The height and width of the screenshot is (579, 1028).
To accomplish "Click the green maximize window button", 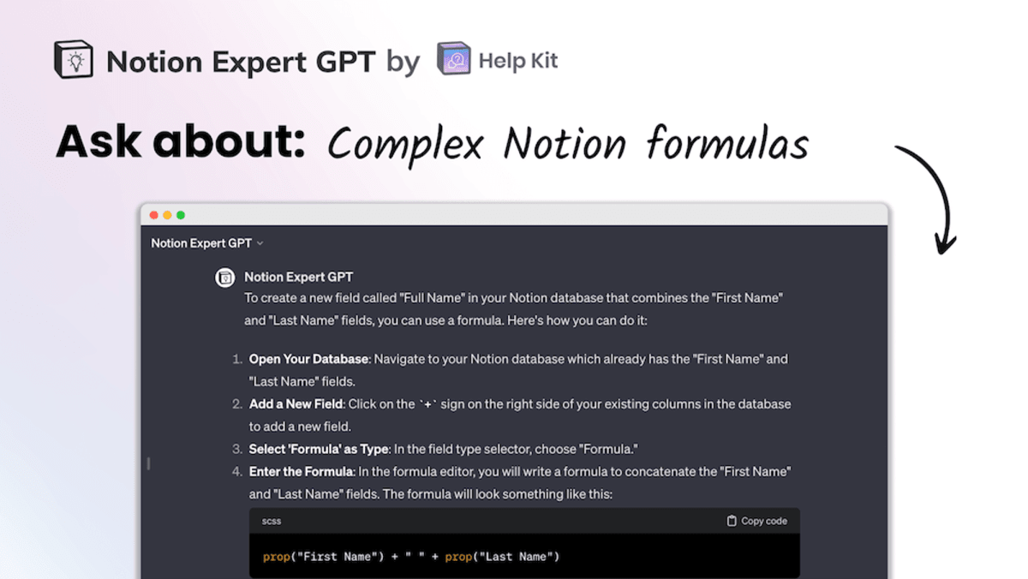I will click(x=181, y=215).
